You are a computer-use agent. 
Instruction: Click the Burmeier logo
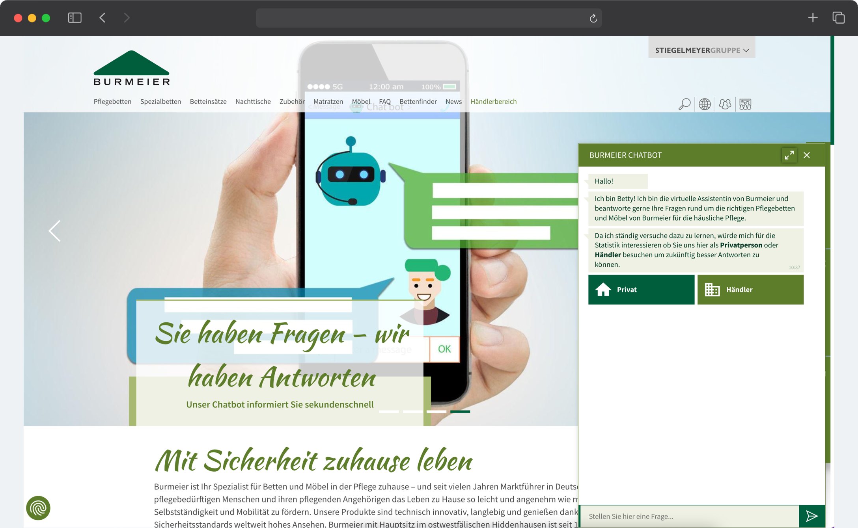(132, 68)
